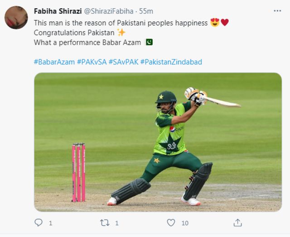Open the #BabarAzam hashtag
Image resolution: width=290 pixels, height=237 pixels.
pos(54,61)
